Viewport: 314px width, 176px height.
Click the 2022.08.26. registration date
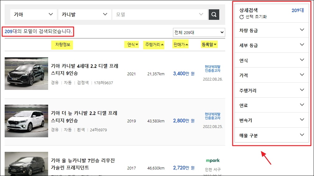tap(213, 79)
